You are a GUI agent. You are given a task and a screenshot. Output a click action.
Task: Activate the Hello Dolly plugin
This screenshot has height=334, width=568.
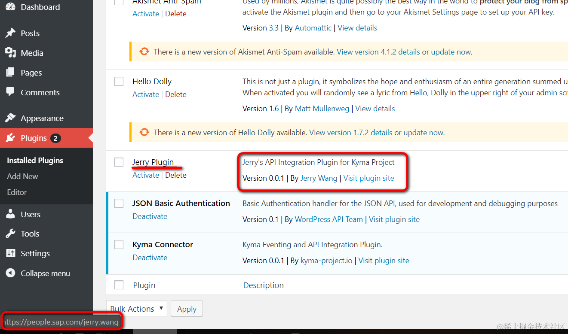click(x=146, y=94)
